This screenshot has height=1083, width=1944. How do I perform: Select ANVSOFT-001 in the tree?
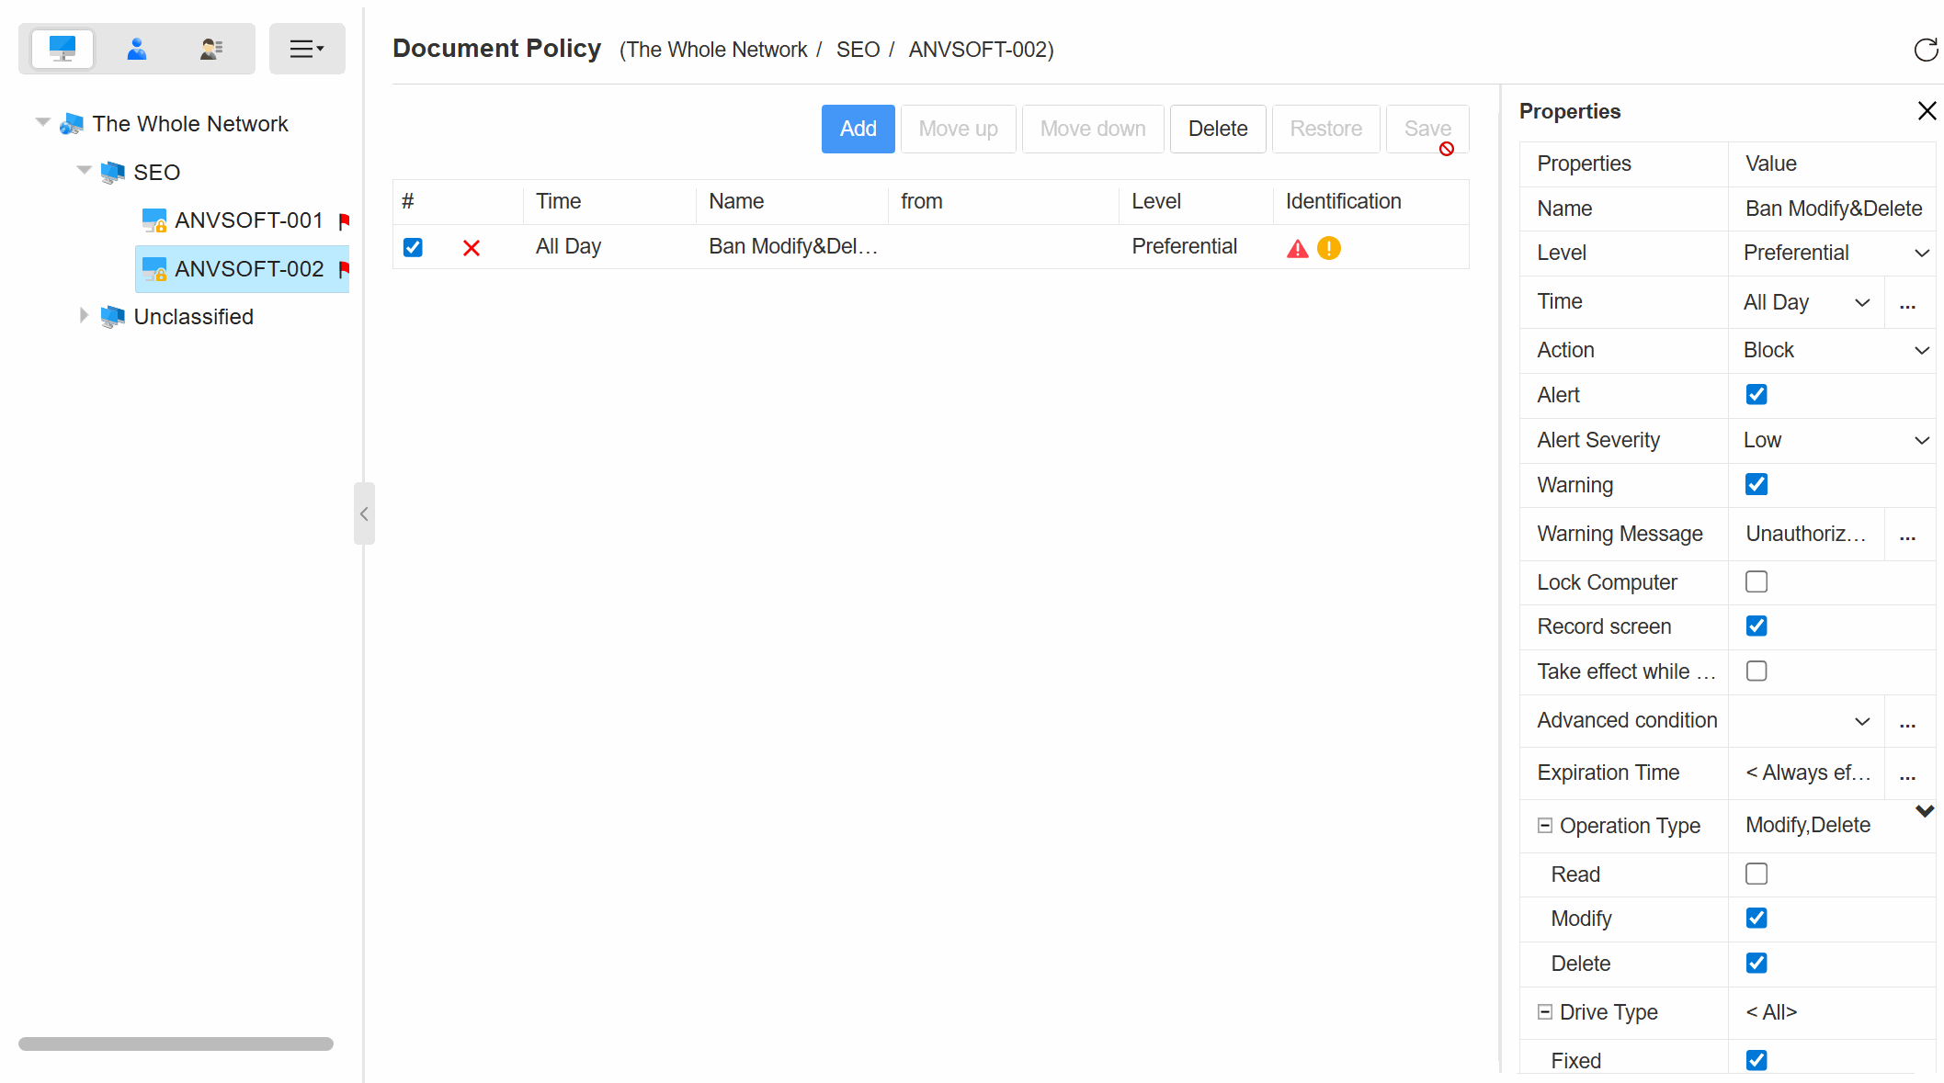click(248, 220)
